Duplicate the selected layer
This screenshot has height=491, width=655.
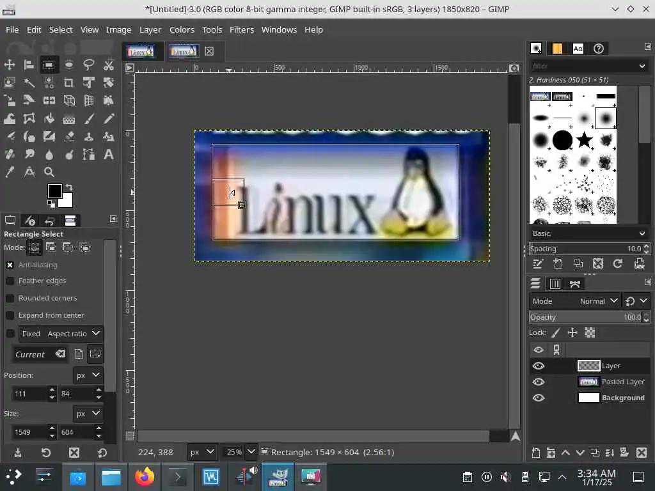[595, 453]
